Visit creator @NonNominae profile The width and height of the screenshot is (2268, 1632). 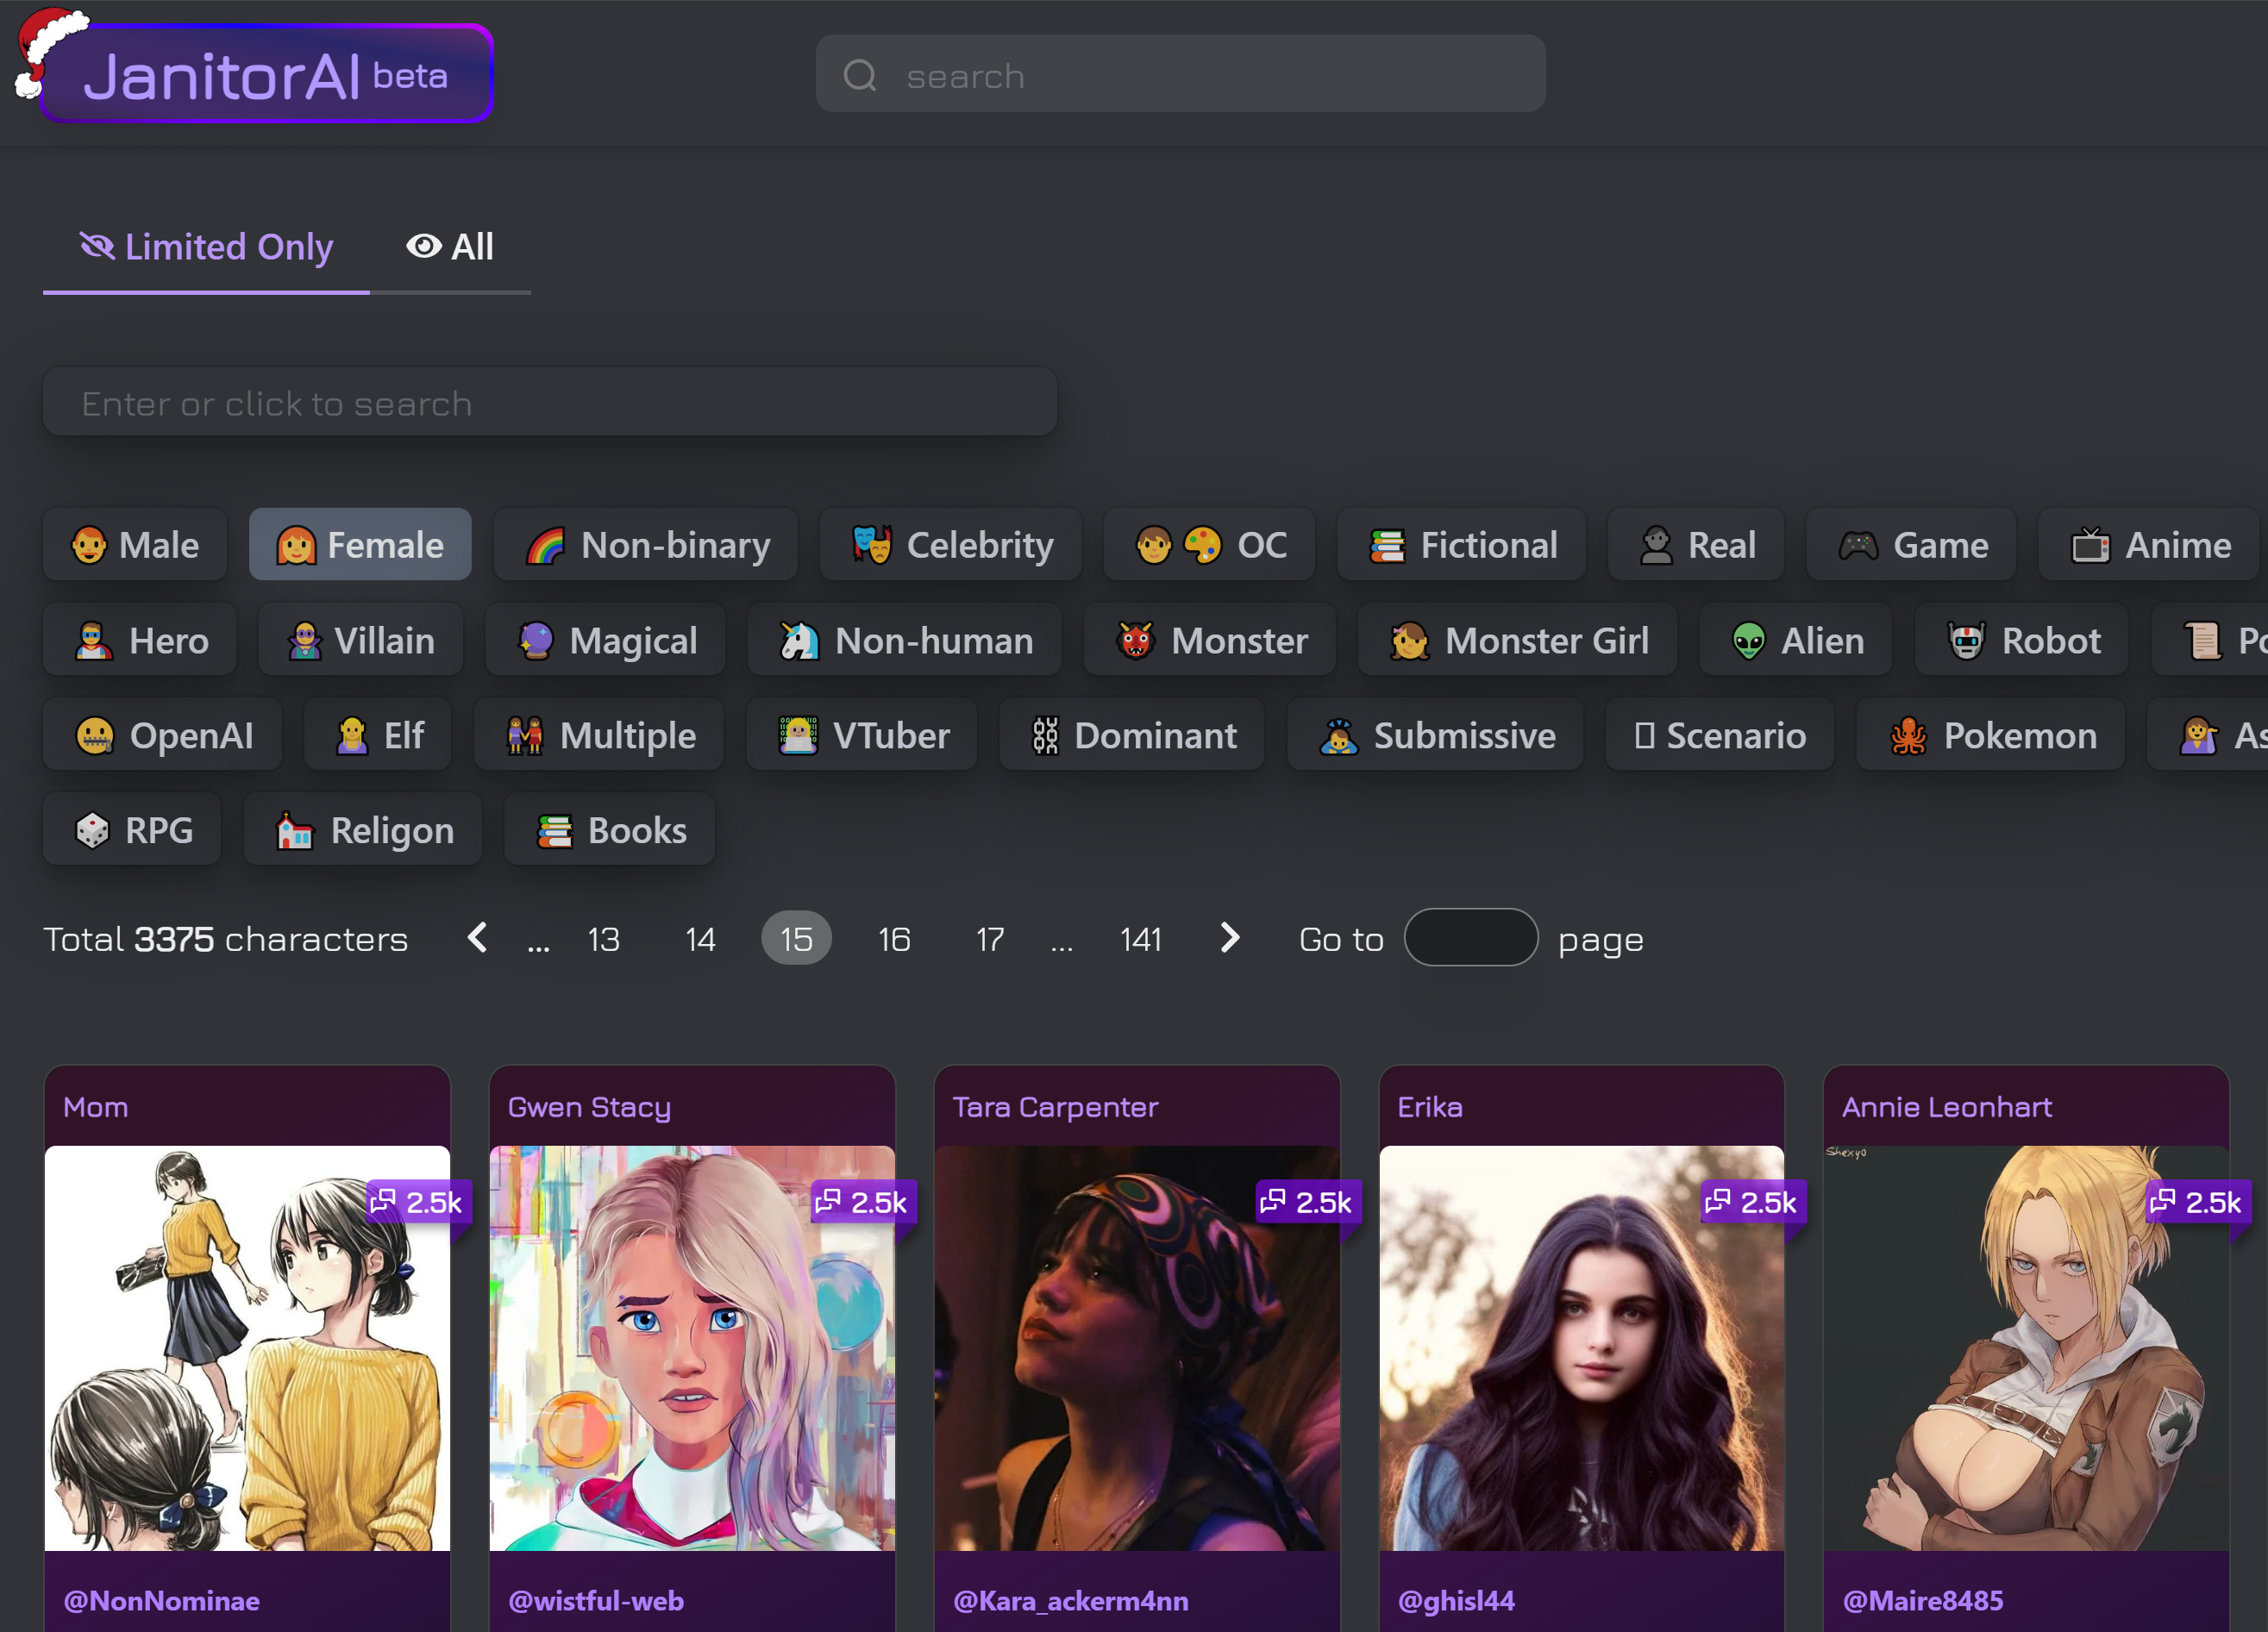pos(161,1600)
